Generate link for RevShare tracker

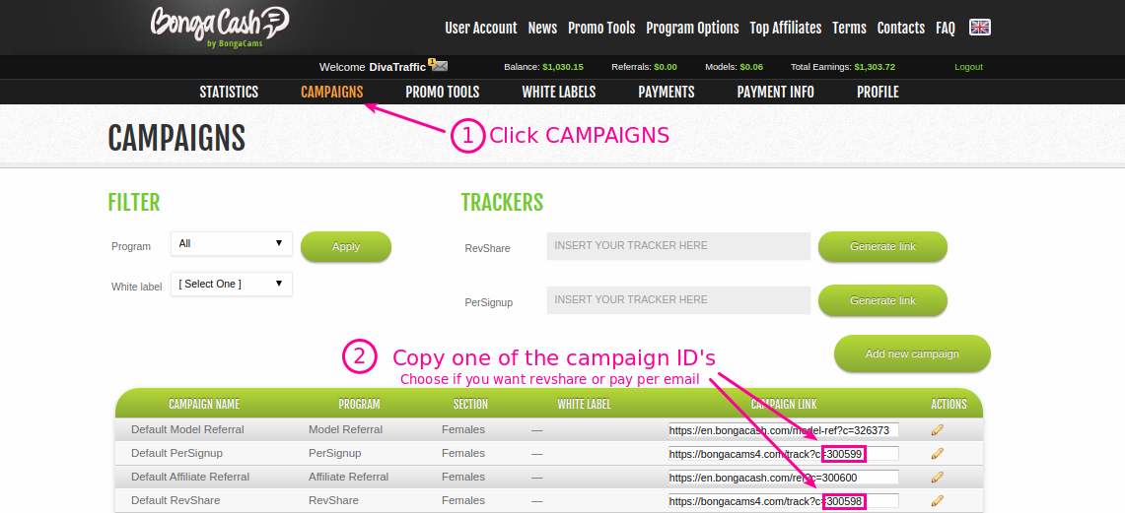882,246
